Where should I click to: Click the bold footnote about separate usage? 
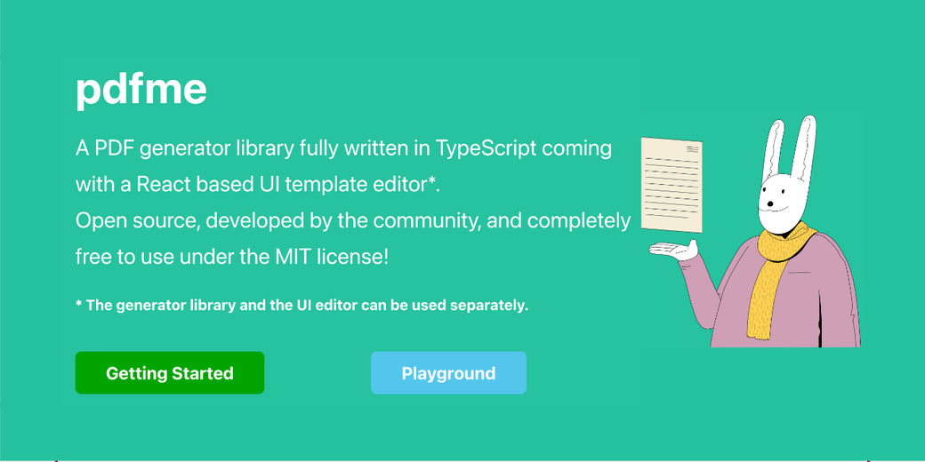pyautogui.click(x=302, y=306)
